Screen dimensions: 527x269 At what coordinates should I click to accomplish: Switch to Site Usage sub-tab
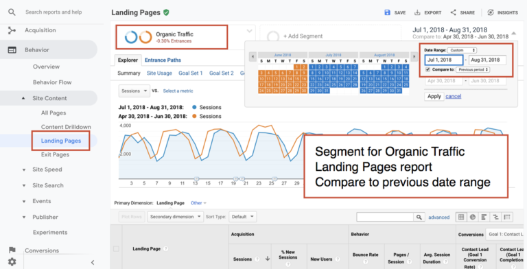pyautogui.click(x=159, y=73)
